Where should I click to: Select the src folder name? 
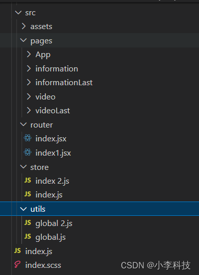[x=30, y=13]
